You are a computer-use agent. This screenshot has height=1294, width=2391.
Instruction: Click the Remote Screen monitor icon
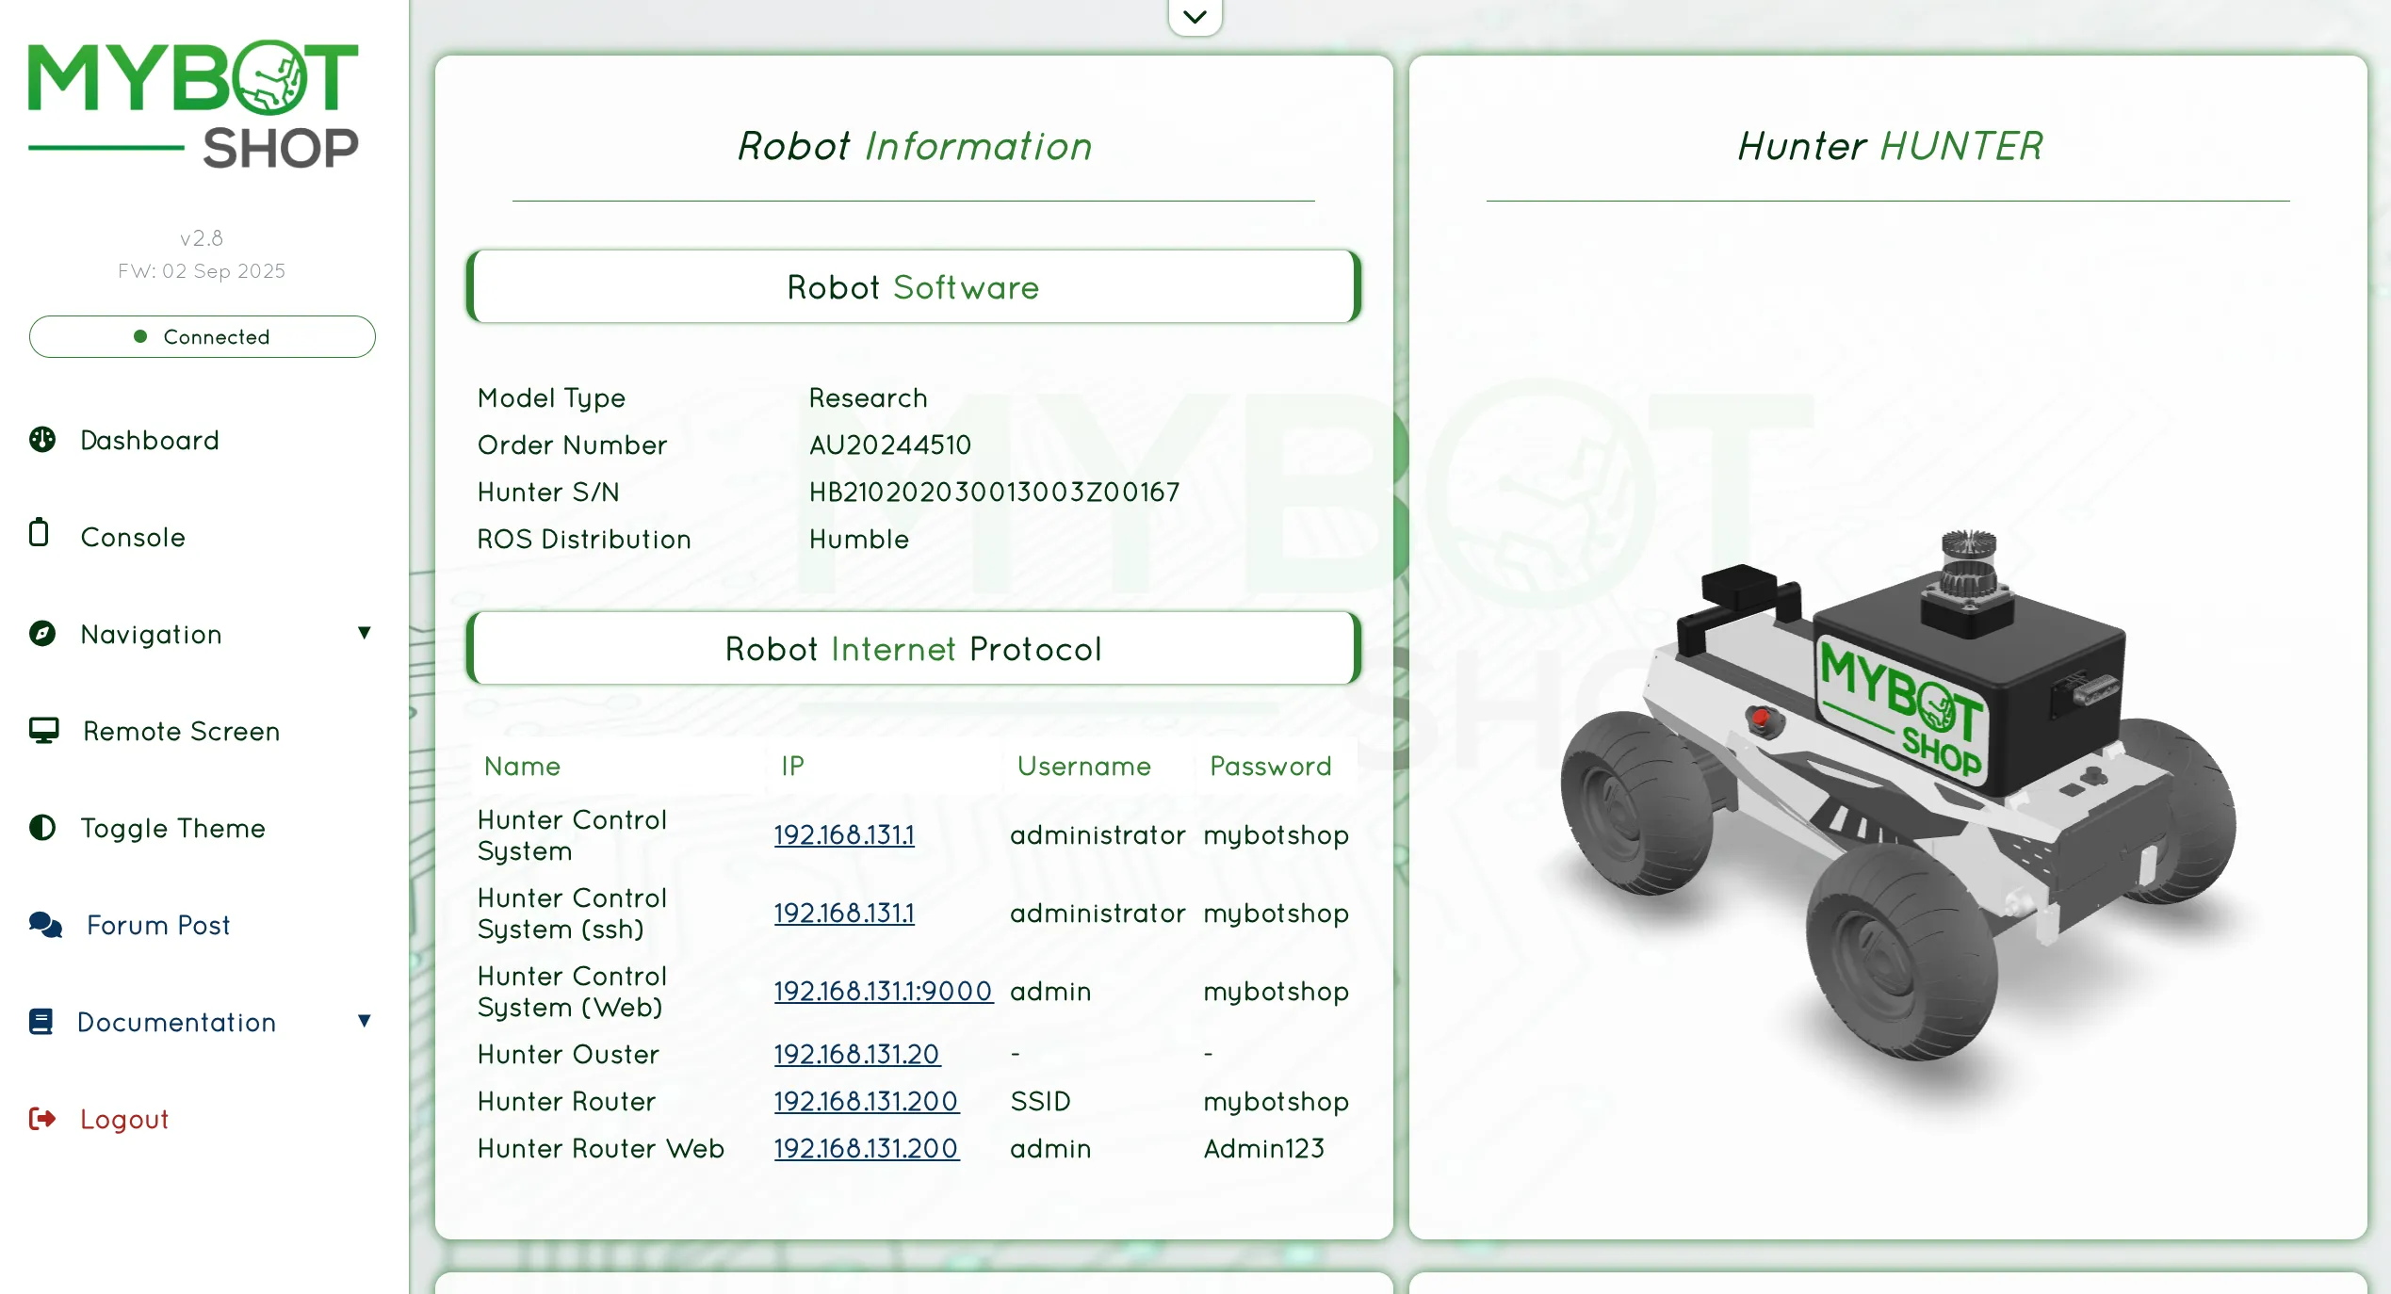[x=43, y=731]
